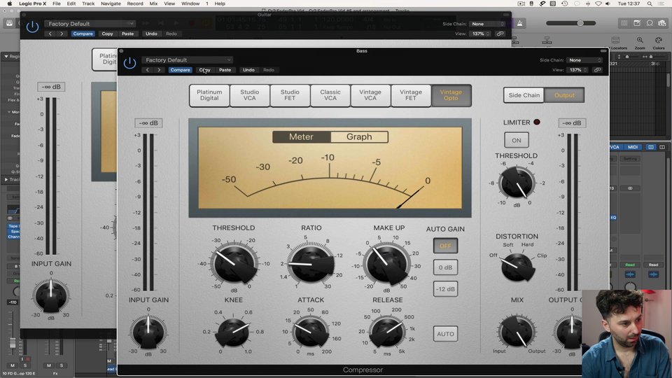672x378 pixels.
Task: Select the Platinum Digital compressor model
Action: click(x=209, y=95)
